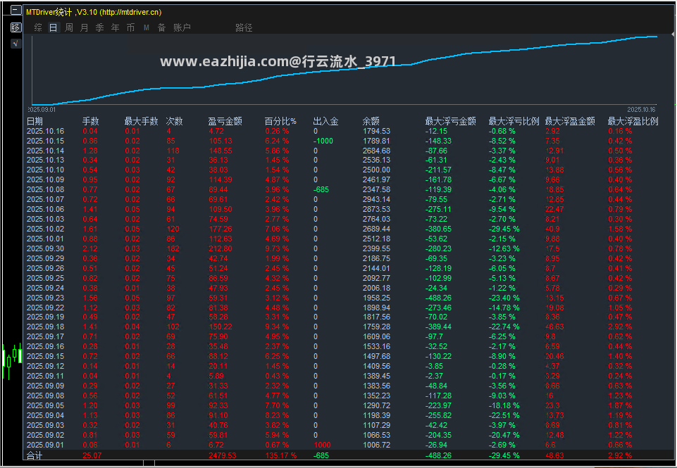The image size is (677, 468).
Task: Select the M tab
Action: (x=147, y=27)
